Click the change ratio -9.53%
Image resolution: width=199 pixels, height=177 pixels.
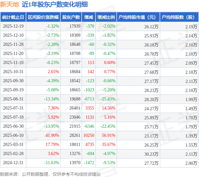tap(109, 163)
